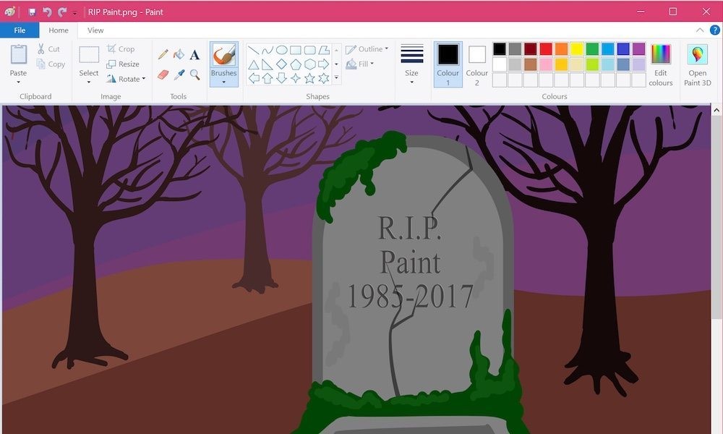
Task: Select the Pencil tool
Action: tap(163, 54)
